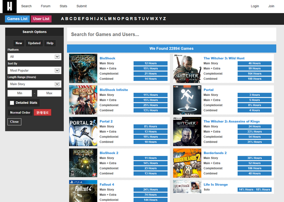Viewport: 284px width, 202px height.
Task: Open the BioShock Infinite title link
Action: [x=114, y=90]
